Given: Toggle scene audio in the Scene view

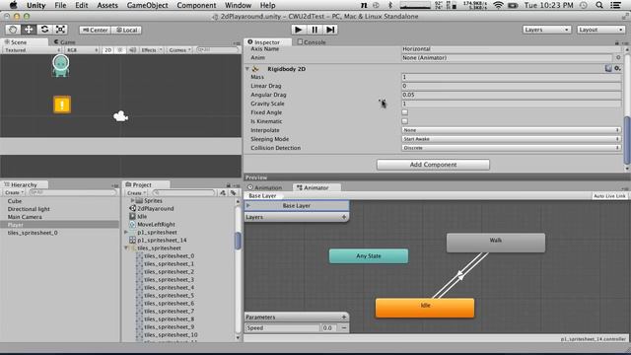Looking at the screenshot, I should (x=132, y=50).
